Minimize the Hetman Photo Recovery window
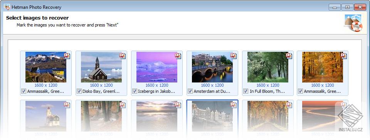 click(x=335, y=7)
